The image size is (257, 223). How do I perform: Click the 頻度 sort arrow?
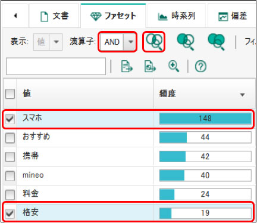242,95
